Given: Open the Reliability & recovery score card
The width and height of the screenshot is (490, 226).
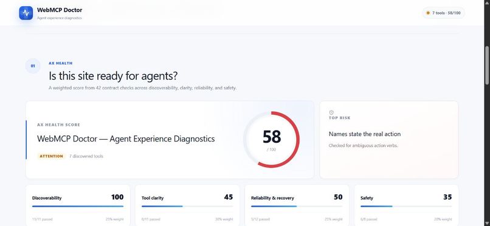Looking at the screenshot, I should (297, 205).
